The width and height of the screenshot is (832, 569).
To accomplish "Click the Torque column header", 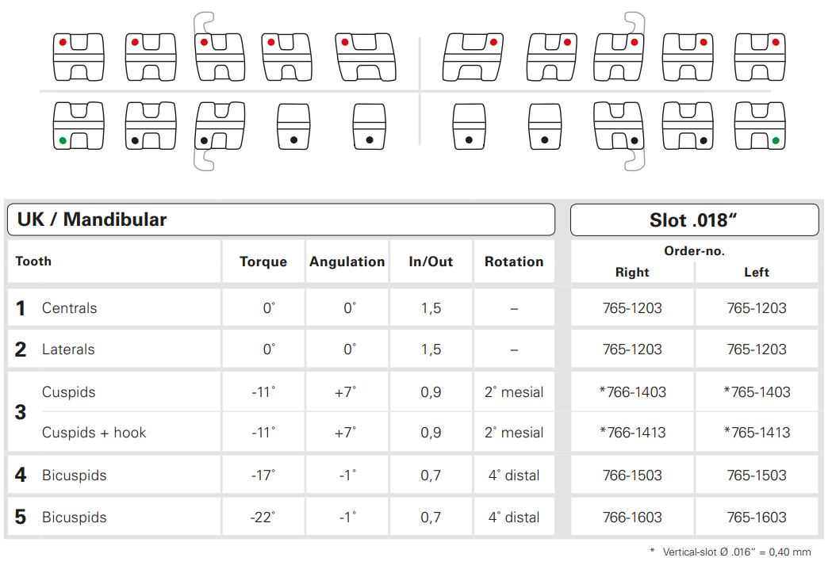I will tap(263, 262).
